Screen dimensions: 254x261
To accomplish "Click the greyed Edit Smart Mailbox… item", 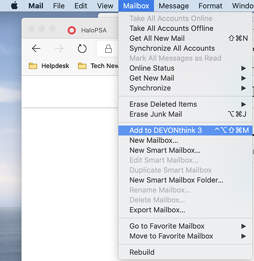I will (x=185, y=160).
